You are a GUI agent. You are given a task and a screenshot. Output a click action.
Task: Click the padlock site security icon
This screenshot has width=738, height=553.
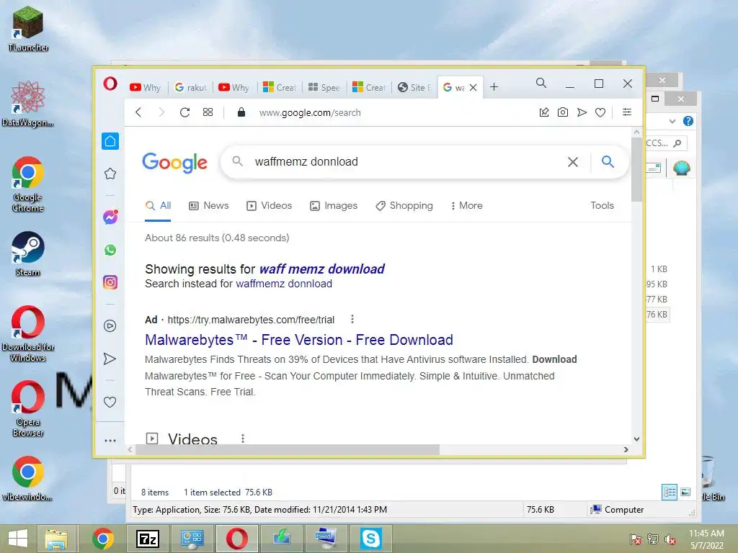[x=241, y=112]
